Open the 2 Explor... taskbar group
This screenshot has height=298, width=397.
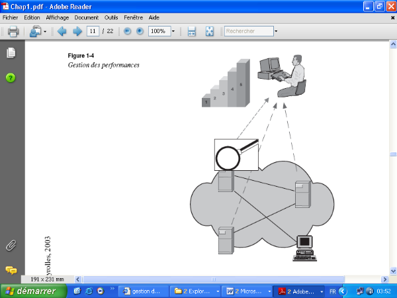195,291
